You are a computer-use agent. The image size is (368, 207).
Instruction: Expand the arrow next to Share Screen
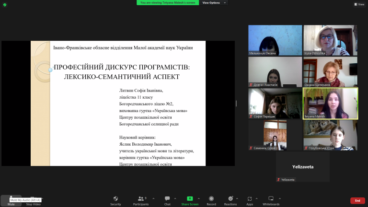tap(199, 198)
